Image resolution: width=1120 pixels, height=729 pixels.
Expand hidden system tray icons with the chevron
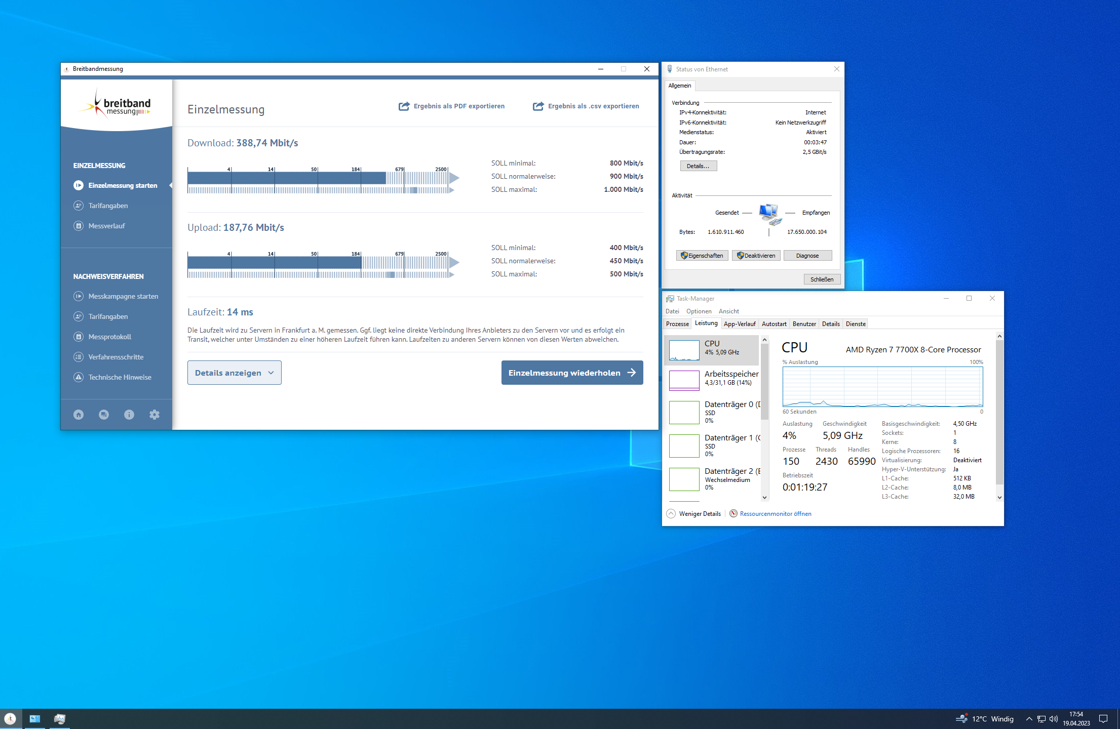pos(1029,718)
